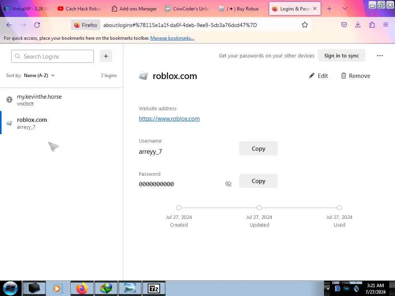The height and width of the screenshot is (296, 395).
Task: Click the username text arreyy_7
Action: 150,151
